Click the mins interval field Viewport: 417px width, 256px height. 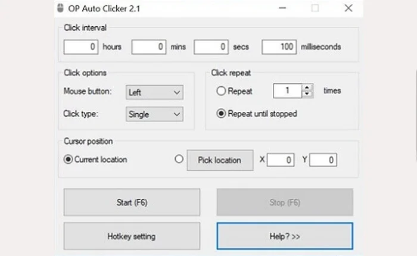point(148,46)
